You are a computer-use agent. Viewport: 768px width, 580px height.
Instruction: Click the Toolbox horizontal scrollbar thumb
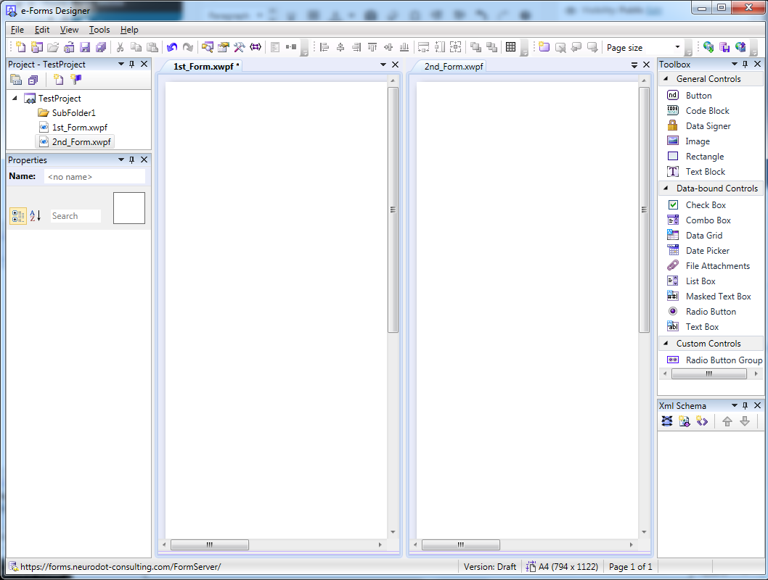click(708, 373)
